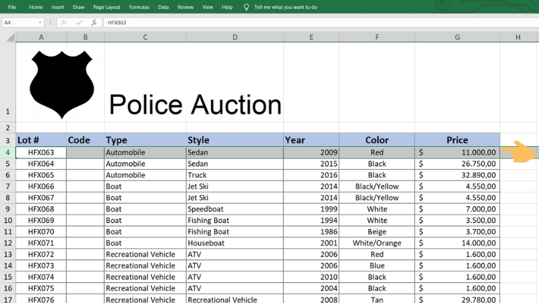Select empty Code cell in row 4
Viewport: 539px width, 303px height.
pos(86,152)
